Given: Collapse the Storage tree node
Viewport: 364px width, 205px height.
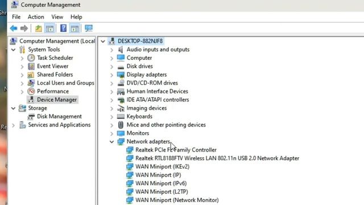Looking at the screenshot, I should click(x=14, y=108).
